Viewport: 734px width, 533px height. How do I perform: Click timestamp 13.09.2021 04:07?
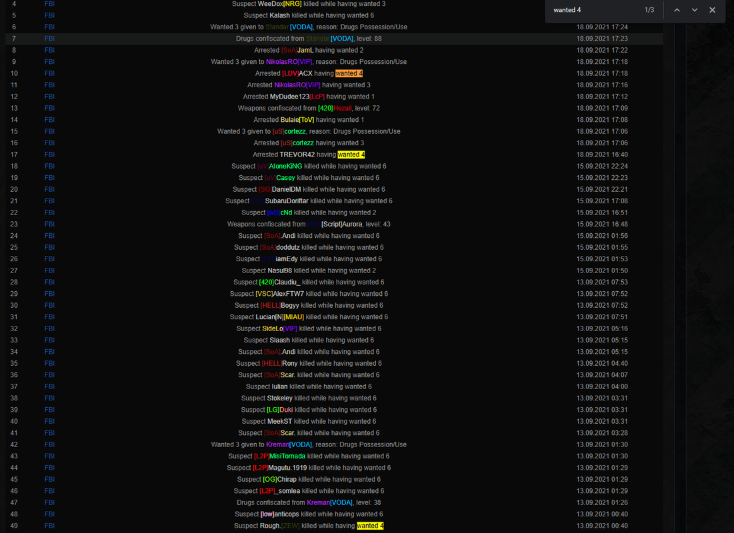point(602,375)
